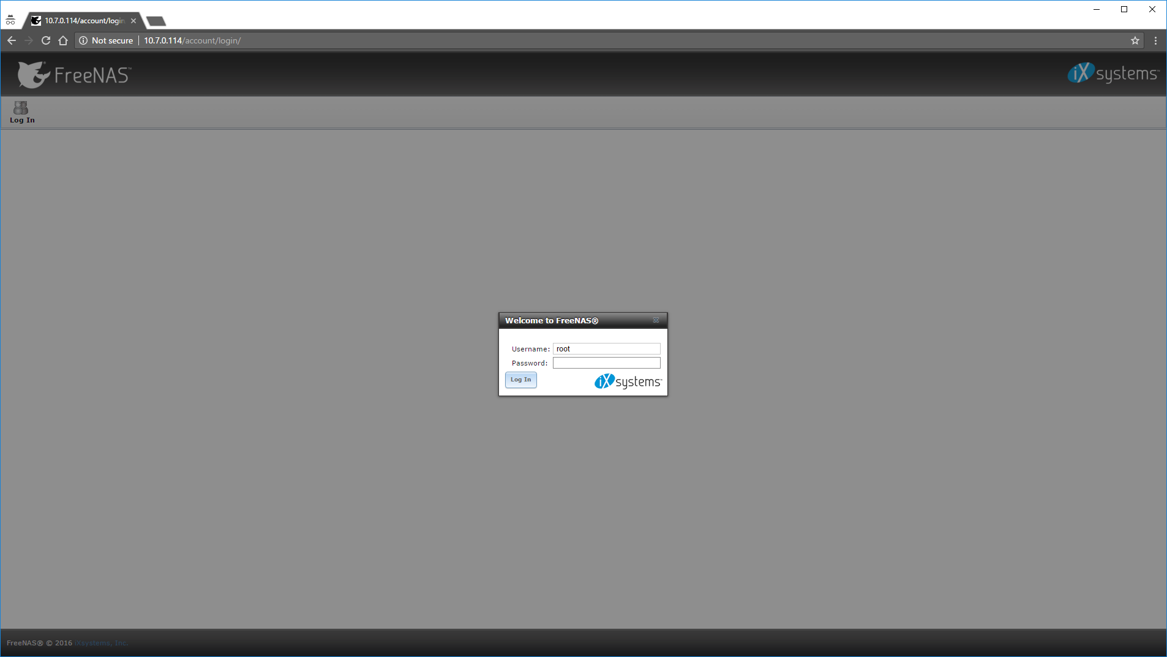Minimize the browser window

click(1097, 9)
